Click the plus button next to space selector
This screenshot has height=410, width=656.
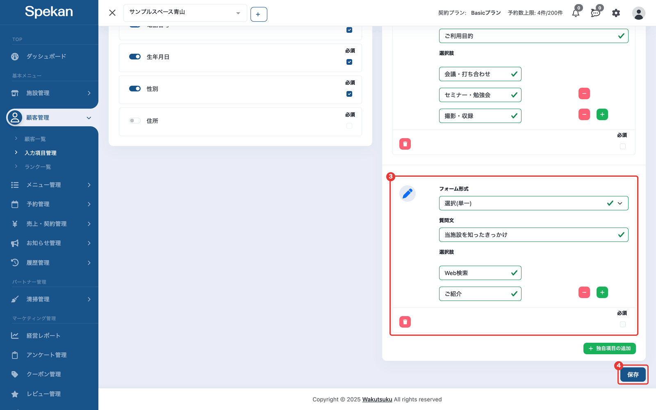coord(259,14)
